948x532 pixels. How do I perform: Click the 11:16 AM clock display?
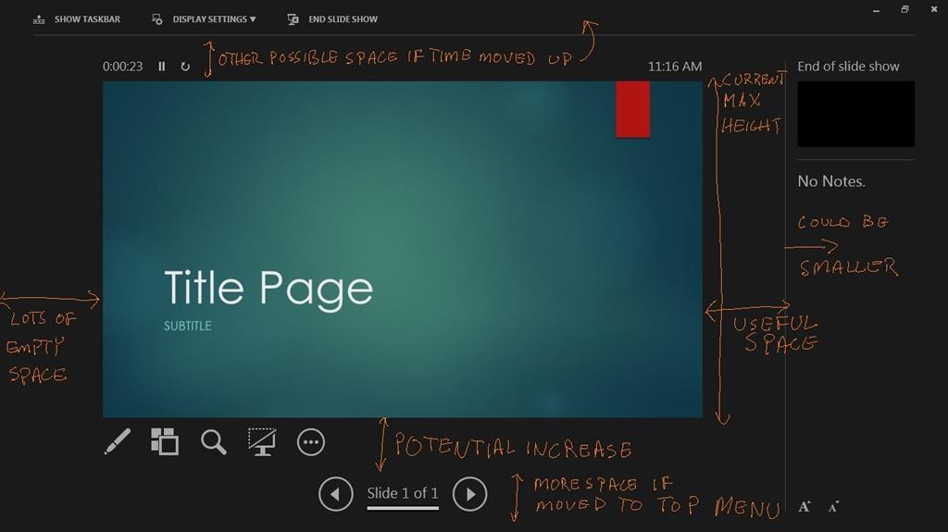tap(675, 67)
